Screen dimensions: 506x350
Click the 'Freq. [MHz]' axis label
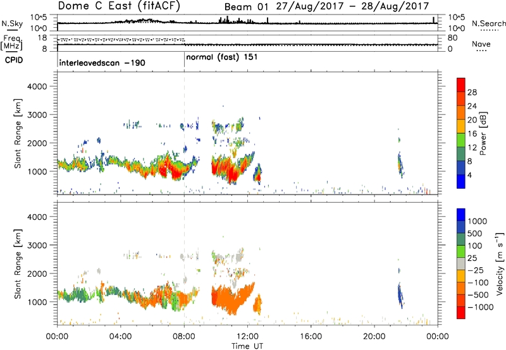coord(11,43)
